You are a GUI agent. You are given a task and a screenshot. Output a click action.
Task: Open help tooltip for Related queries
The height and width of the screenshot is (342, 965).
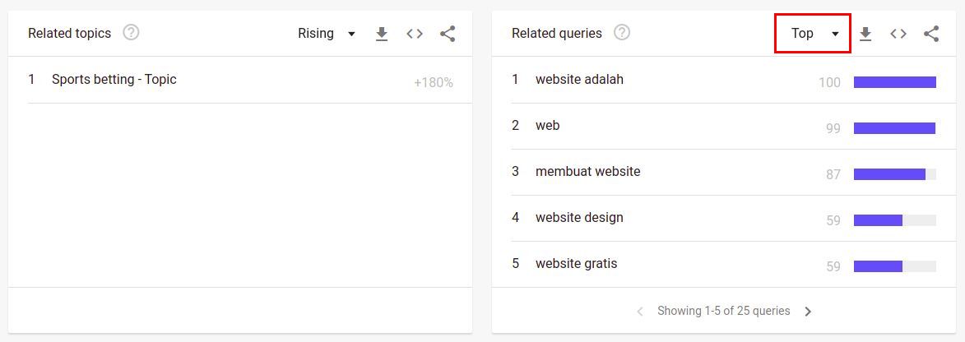(x=622, y=33)
